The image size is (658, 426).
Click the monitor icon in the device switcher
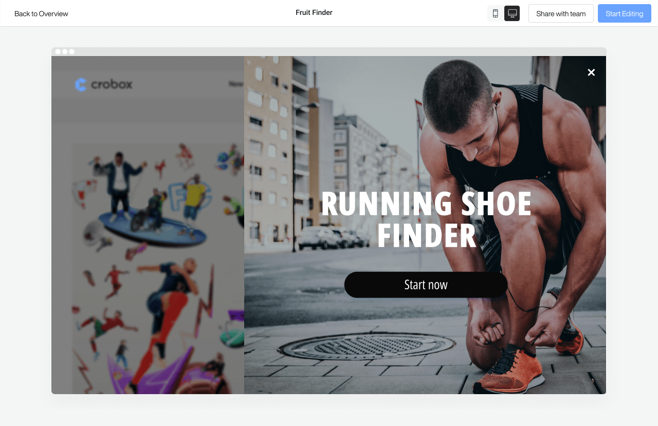coord(512,13)
